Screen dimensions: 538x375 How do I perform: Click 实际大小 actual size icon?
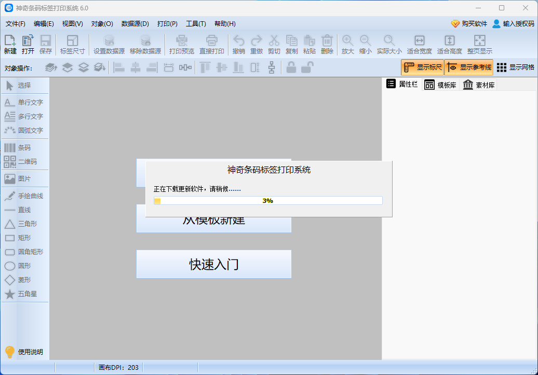point(389,44)
